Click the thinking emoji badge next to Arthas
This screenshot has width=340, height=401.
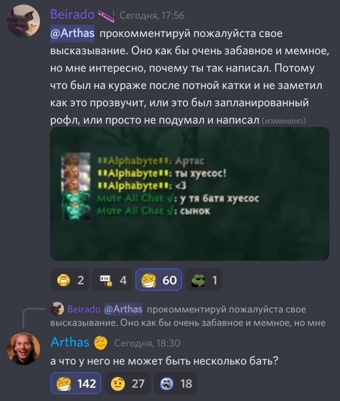coord(101,343)
